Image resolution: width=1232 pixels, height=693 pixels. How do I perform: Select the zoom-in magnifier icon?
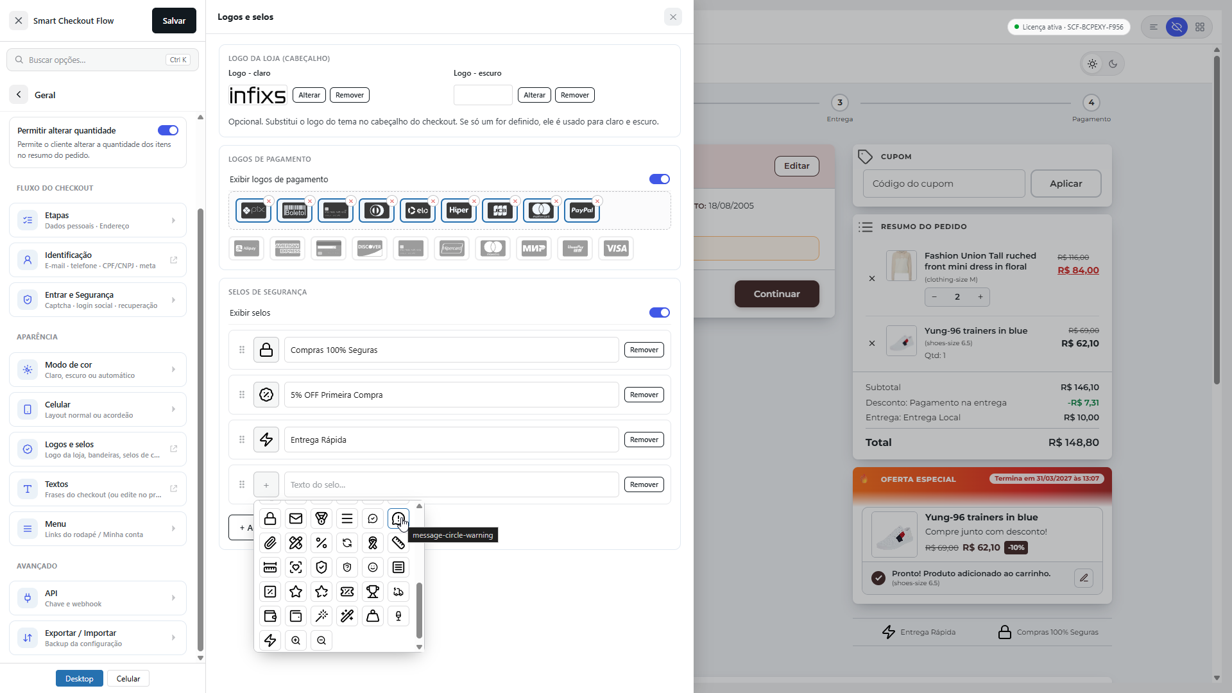click(296, 640)
